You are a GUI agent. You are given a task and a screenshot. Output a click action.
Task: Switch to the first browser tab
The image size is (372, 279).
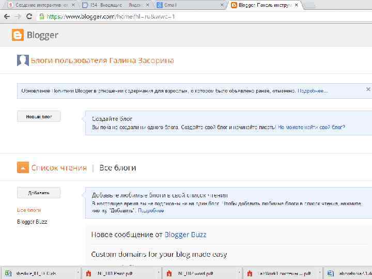(x=41, y=5)
